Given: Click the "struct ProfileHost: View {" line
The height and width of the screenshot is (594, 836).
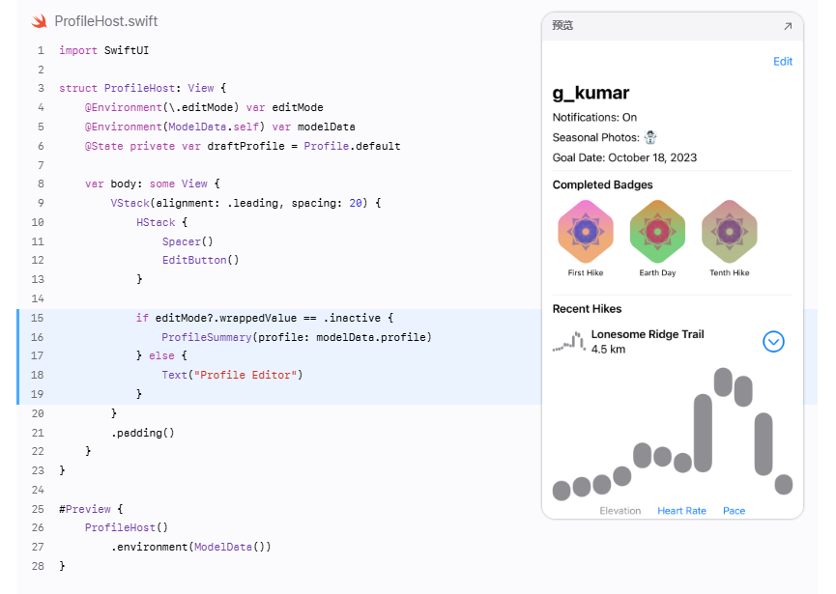Looking at the screenshot, I should point(142,89).
